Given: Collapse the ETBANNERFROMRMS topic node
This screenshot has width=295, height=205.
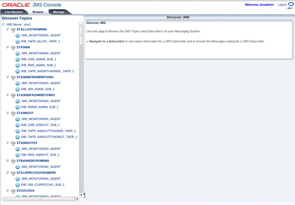Looking at the screenshot, I should (8, 161).
